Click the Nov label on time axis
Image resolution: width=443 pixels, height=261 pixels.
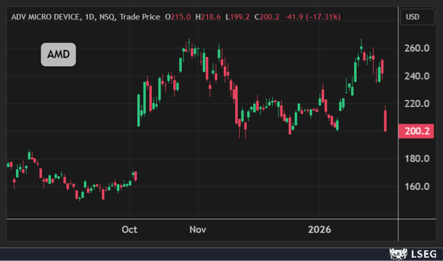tap(197, 230)
